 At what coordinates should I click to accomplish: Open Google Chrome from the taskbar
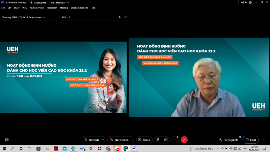pos(108,149)
